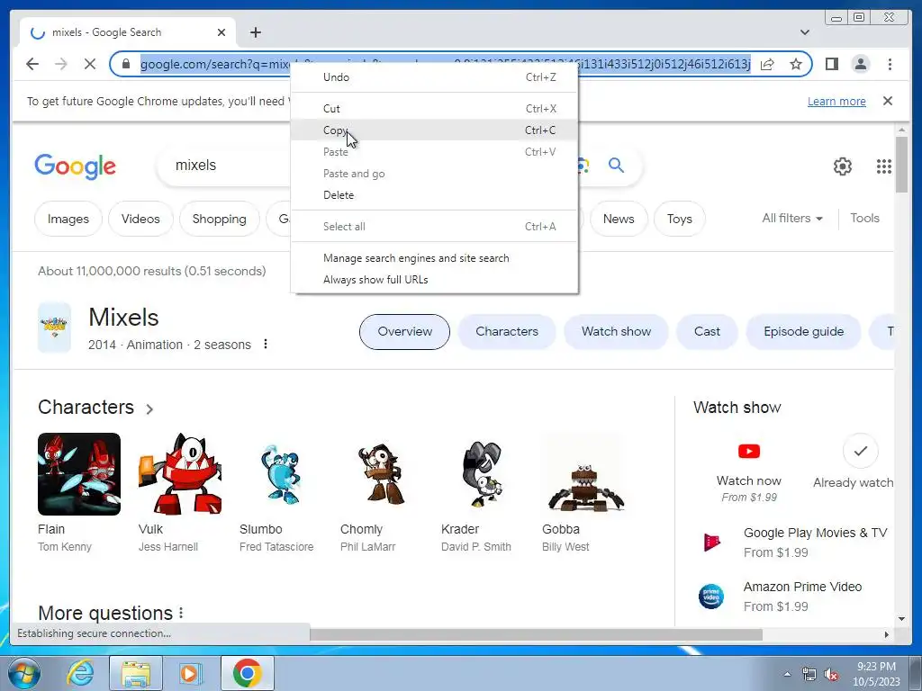This screenshot has height=691, width=922.
Task: Launch Internet Explorer from taskbar
Action: [x=80, y=673]
